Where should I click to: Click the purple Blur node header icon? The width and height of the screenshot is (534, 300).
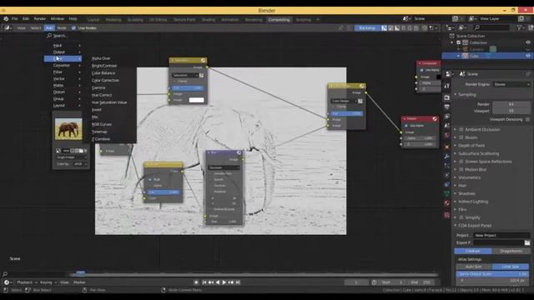pos(239,152)
